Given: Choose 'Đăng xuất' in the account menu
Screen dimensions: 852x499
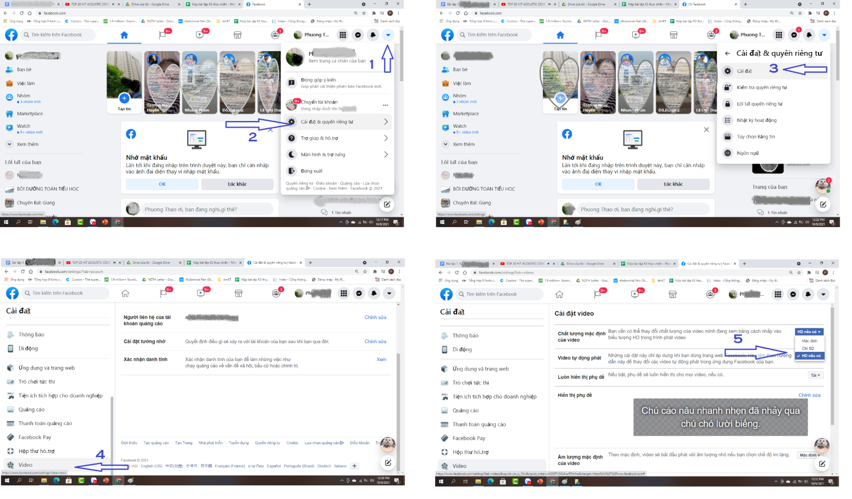Looking at the screenshot, I should (338, 171).
